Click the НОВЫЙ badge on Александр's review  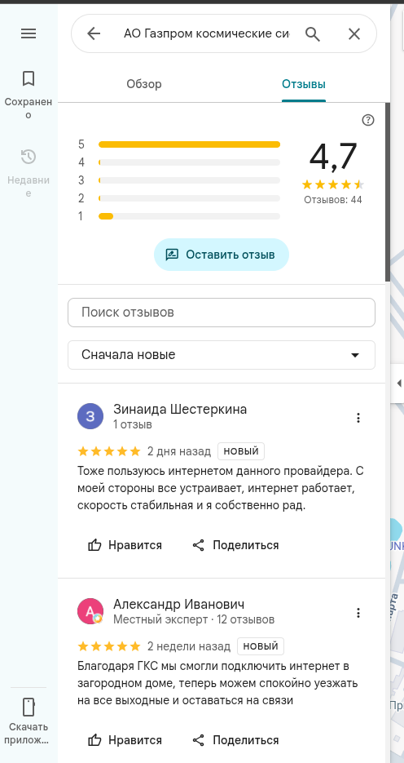pos(261,646)
